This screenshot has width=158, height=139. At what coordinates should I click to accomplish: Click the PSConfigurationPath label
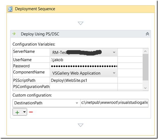point(31,87)
